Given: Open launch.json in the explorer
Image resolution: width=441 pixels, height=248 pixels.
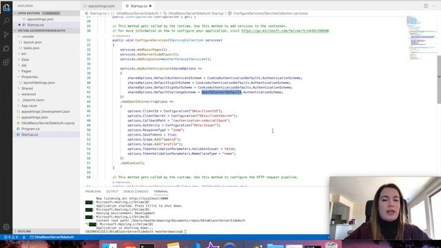Looking at the screenshot, I should (x=32, y=42).
